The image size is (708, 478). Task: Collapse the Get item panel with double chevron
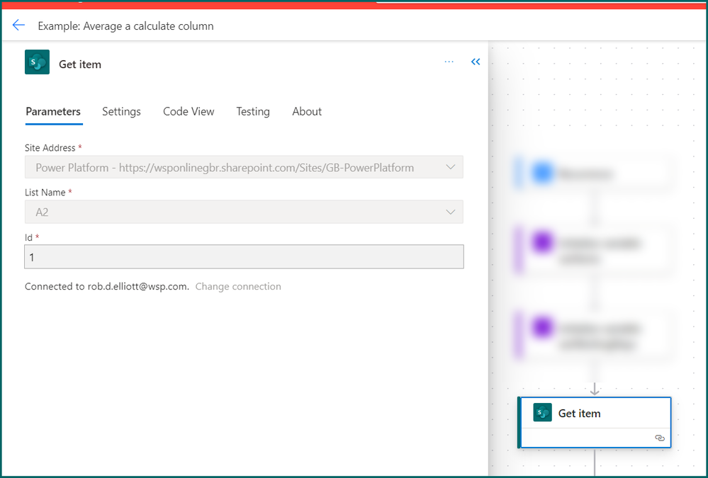476,62
